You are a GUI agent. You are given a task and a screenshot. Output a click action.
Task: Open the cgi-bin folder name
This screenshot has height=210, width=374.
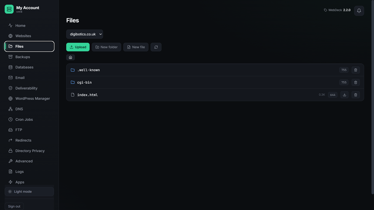click(84, 82)
